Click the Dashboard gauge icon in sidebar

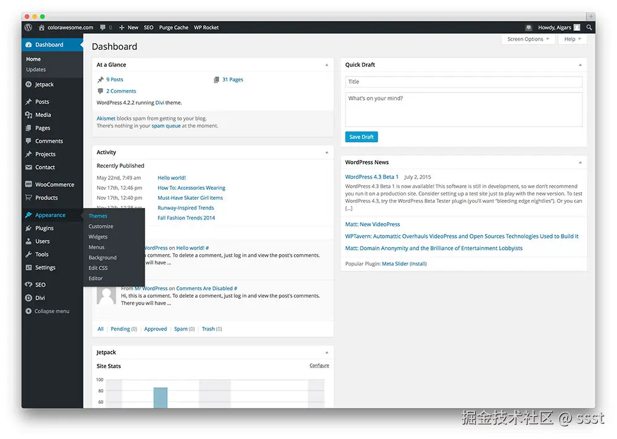coord(28,45)
